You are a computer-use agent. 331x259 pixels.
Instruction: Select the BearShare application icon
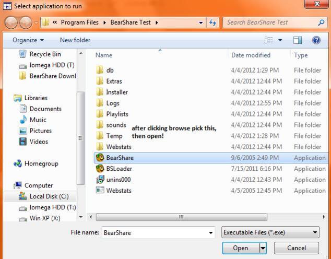[100, 158]
